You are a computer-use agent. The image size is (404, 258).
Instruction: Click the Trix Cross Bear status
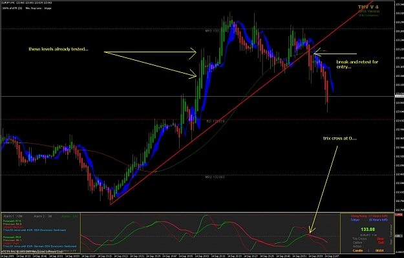(x=368, y=239)
